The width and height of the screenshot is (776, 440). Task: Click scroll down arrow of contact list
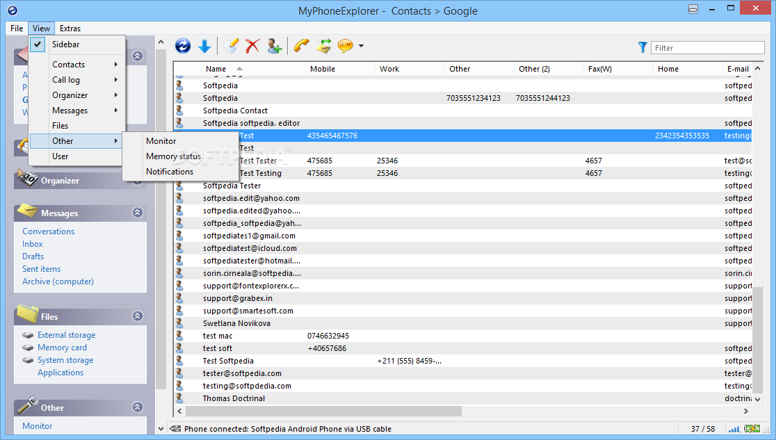(x=758, y=399)
